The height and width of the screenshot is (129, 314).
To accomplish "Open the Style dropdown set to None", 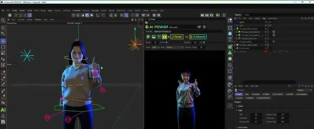I will click(175, 47).
